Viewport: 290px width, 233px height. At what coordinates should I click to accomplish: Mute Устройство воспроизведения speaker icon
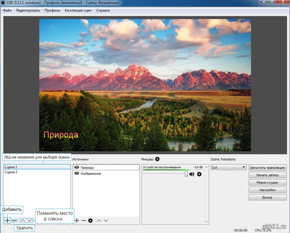coord(192,174)
